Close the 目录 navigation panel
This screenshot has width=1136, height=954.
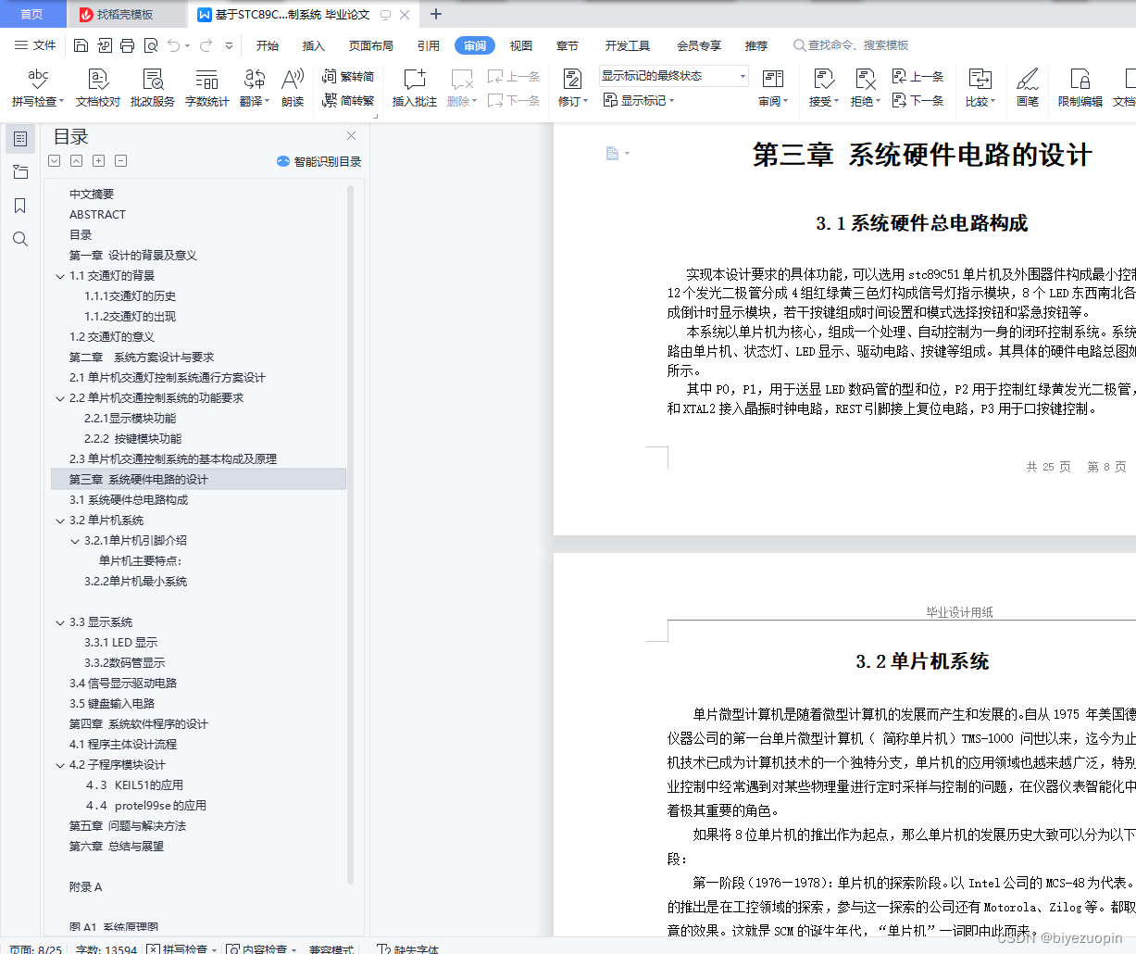(x=351, y=136)
